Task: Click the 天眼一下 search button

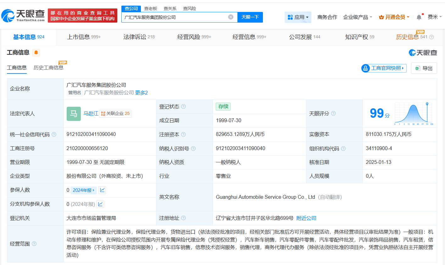Action: click(250, 17)
